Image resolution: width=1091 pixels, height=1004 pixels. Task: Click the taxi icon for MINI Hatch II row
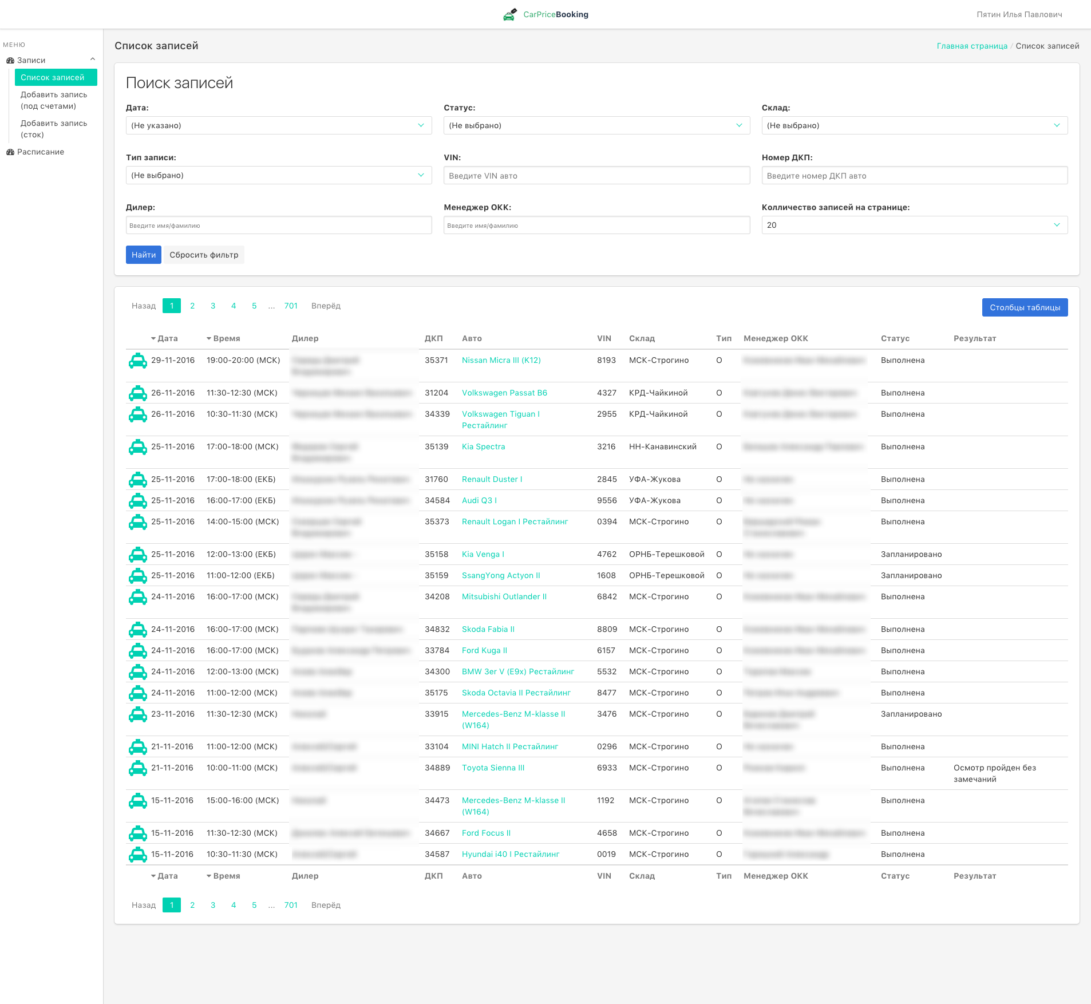[138, 747]
